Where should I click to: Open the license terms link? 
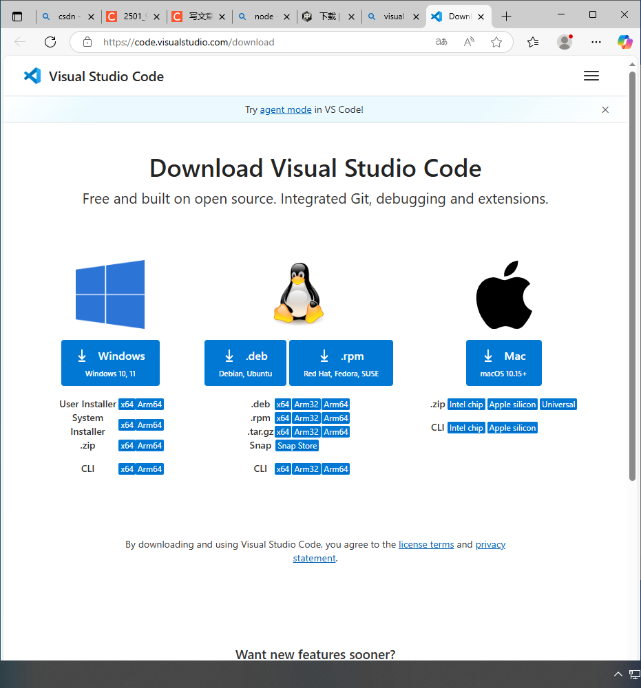coord(425,544)
